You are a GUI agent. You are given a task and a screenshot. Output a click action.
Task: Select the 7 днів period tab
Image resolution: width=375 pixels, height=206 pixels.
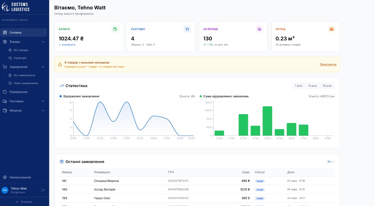coord(298,86)
